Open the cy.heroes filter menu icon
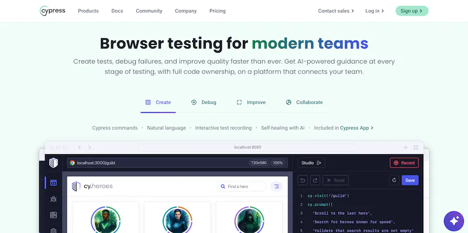Screen dimensions: 468x233 pyautogui.click(x=277, y=186)
